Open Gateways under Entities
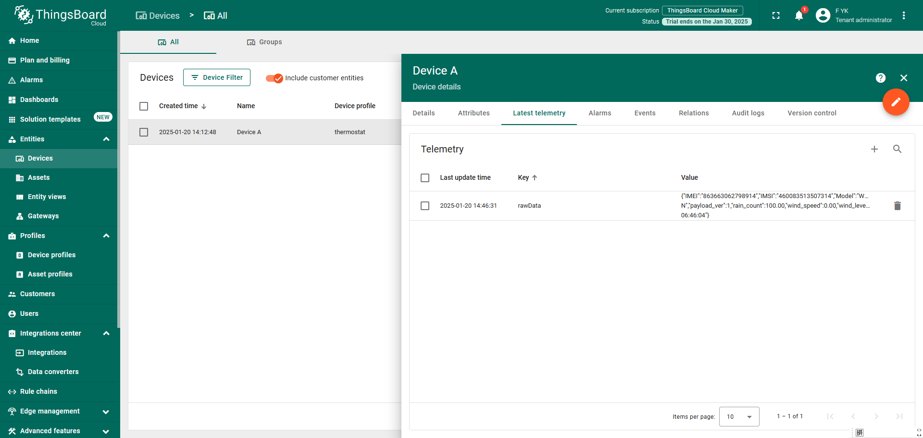 pos(59,216)
